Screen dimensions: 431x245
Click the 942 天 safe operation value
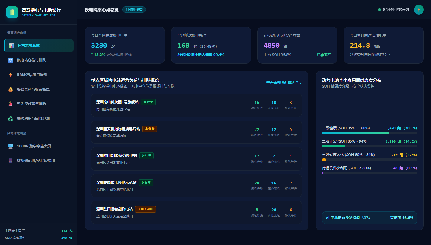[x=67, y=231]
